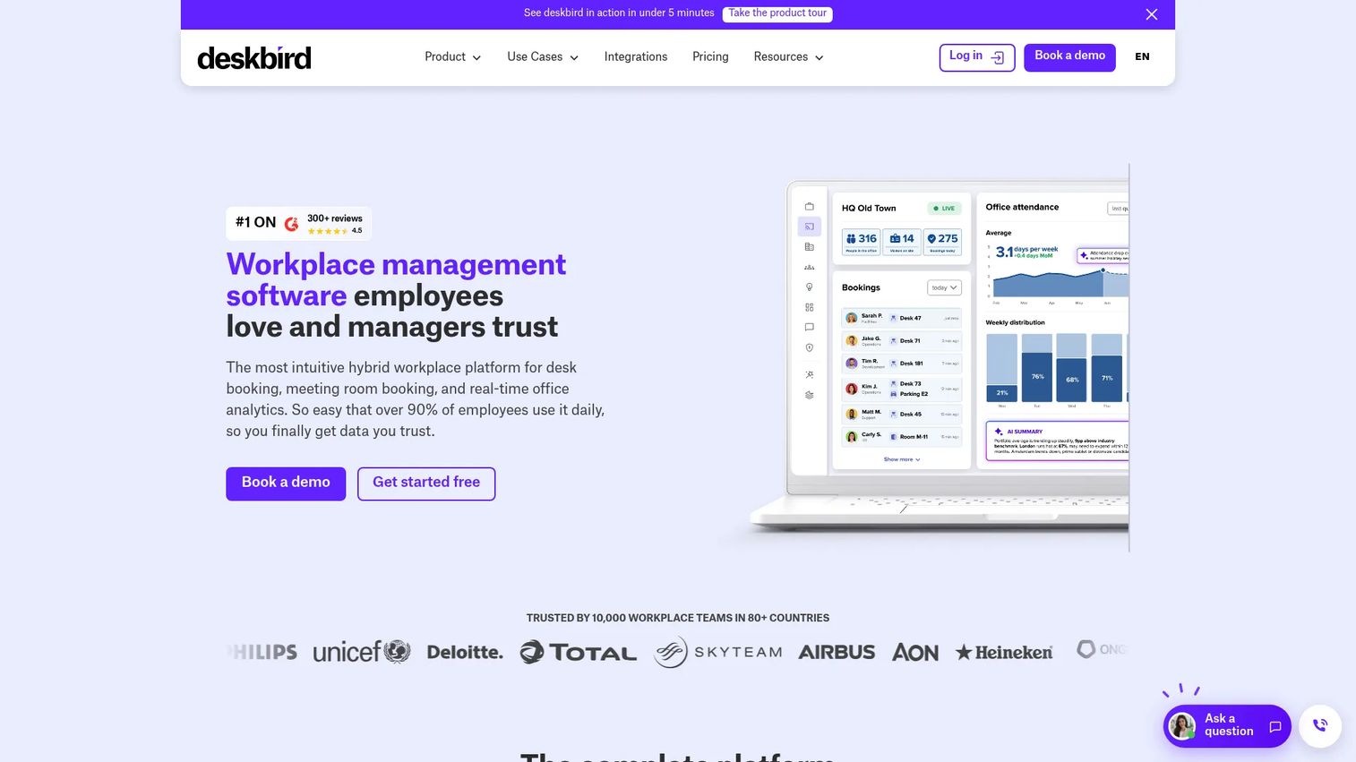Image resolution: width=1356 pixels, height=762 pixels.
Task: Open the Integrations nav item
Action: (636, 56)
